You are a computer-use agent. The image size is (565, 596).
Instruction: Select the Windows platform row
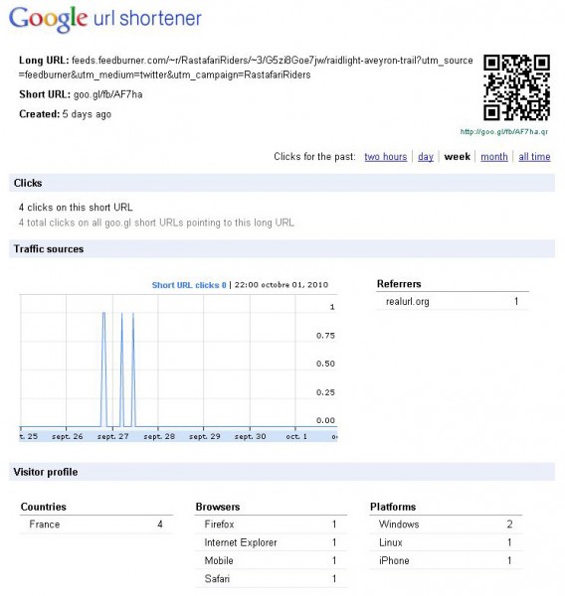[446, 524]
